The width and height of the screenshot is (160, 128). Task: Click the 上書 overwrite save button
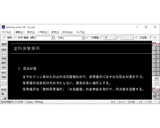click(4, 98)
